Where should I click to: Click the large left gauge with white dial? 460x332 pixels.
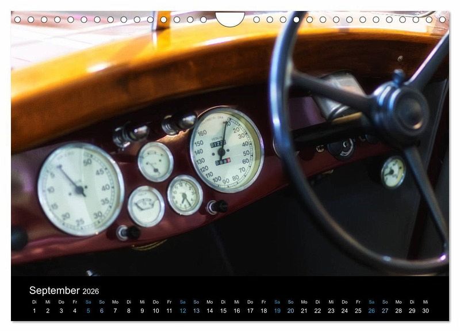[80, 189]
